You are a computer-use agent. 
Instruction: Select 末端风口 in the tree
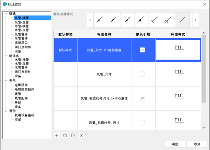point(21,43)
